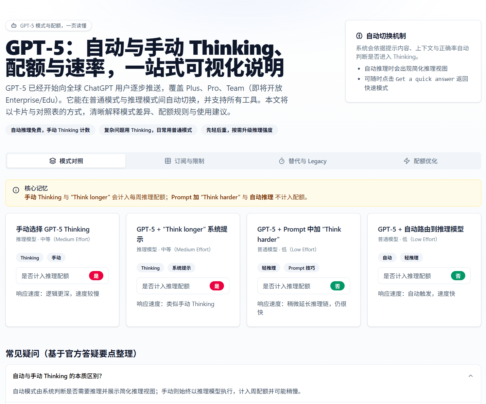The image size is (486, 404).
Task: Click the 自动推理免费，手动 Thinking 计数 chip
Action: click(x=50, y=130)
